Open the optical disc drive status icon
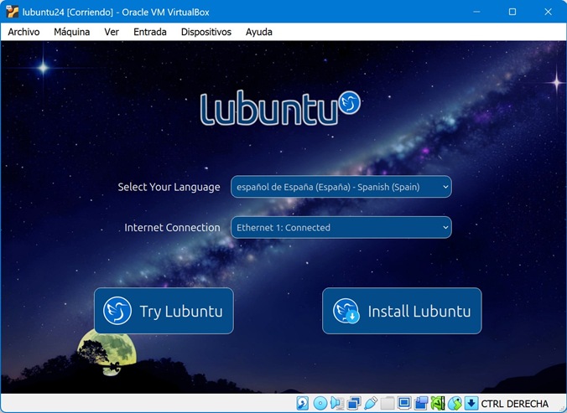Viewport: 567px width, 413px height. coord(320,404)
